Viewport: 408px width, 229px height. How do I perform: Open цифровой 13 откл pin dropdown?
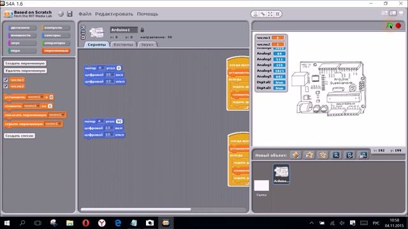109,81
